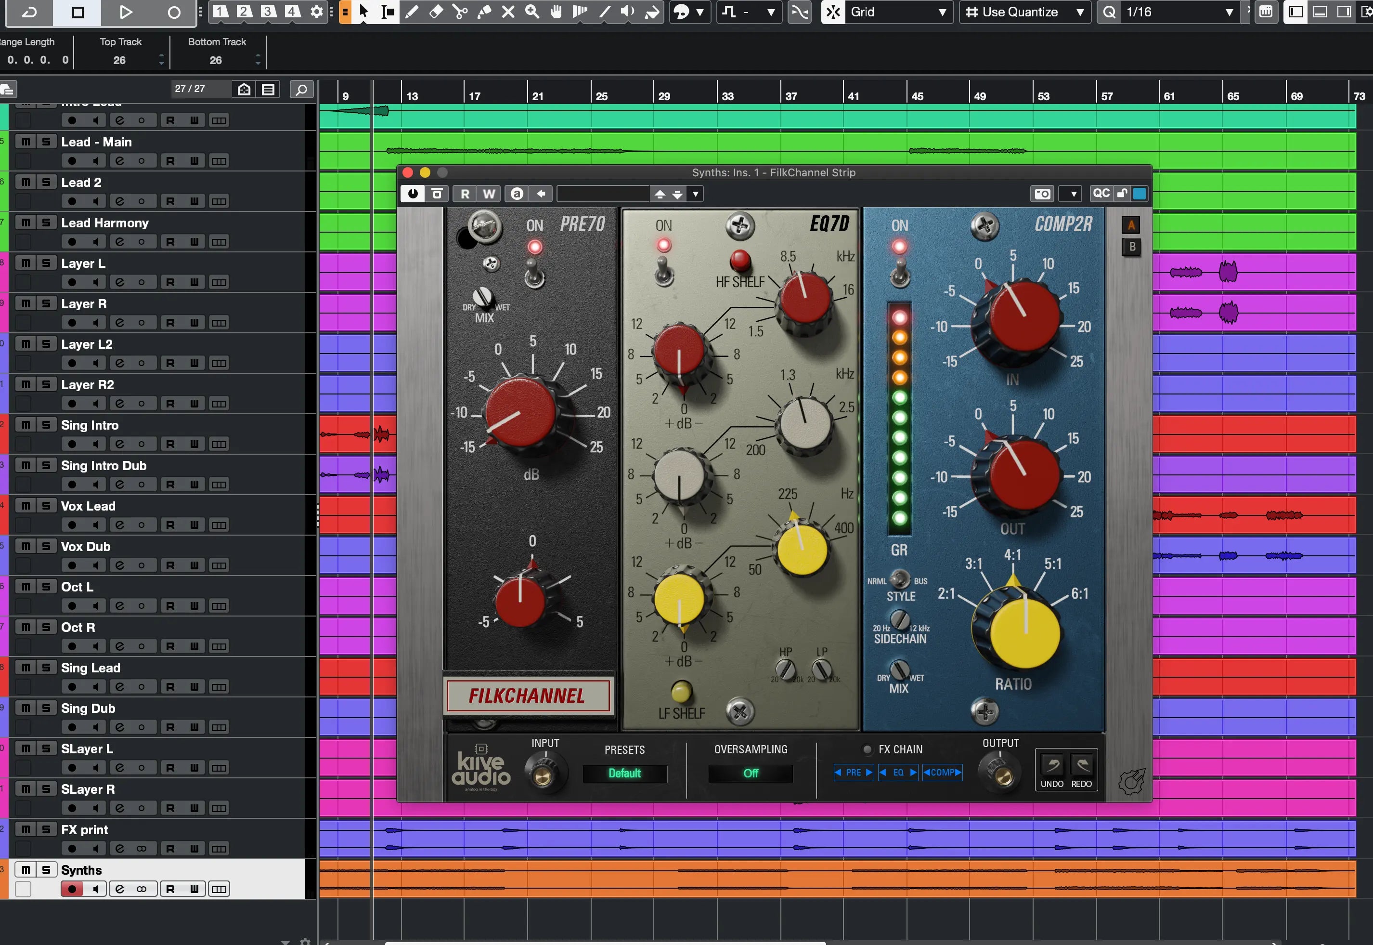
Task: Click the plugin snapshot camera icon
Action: pyautogui.click(x=1042, y=194)
